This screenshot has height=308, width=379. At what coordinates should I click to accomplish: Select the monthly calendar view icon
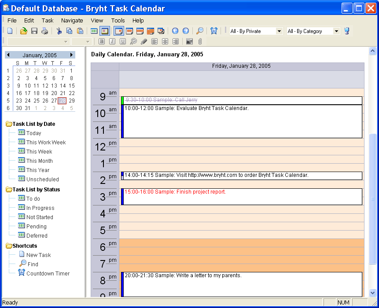151,31
